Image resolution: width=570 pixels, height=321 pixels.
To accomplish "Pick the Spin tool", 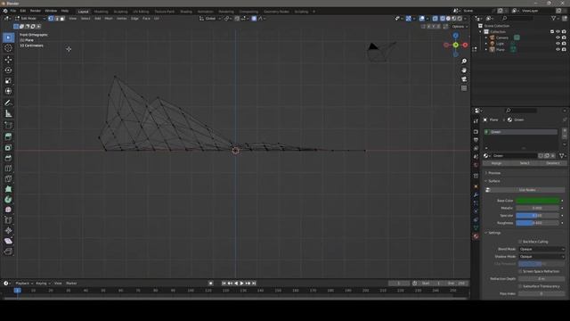I will pos(8,200).
